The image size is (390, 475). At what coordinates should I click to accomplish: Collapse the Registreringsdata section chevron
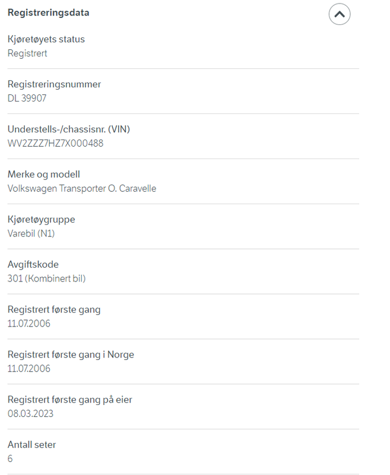(x=340, y=14)
